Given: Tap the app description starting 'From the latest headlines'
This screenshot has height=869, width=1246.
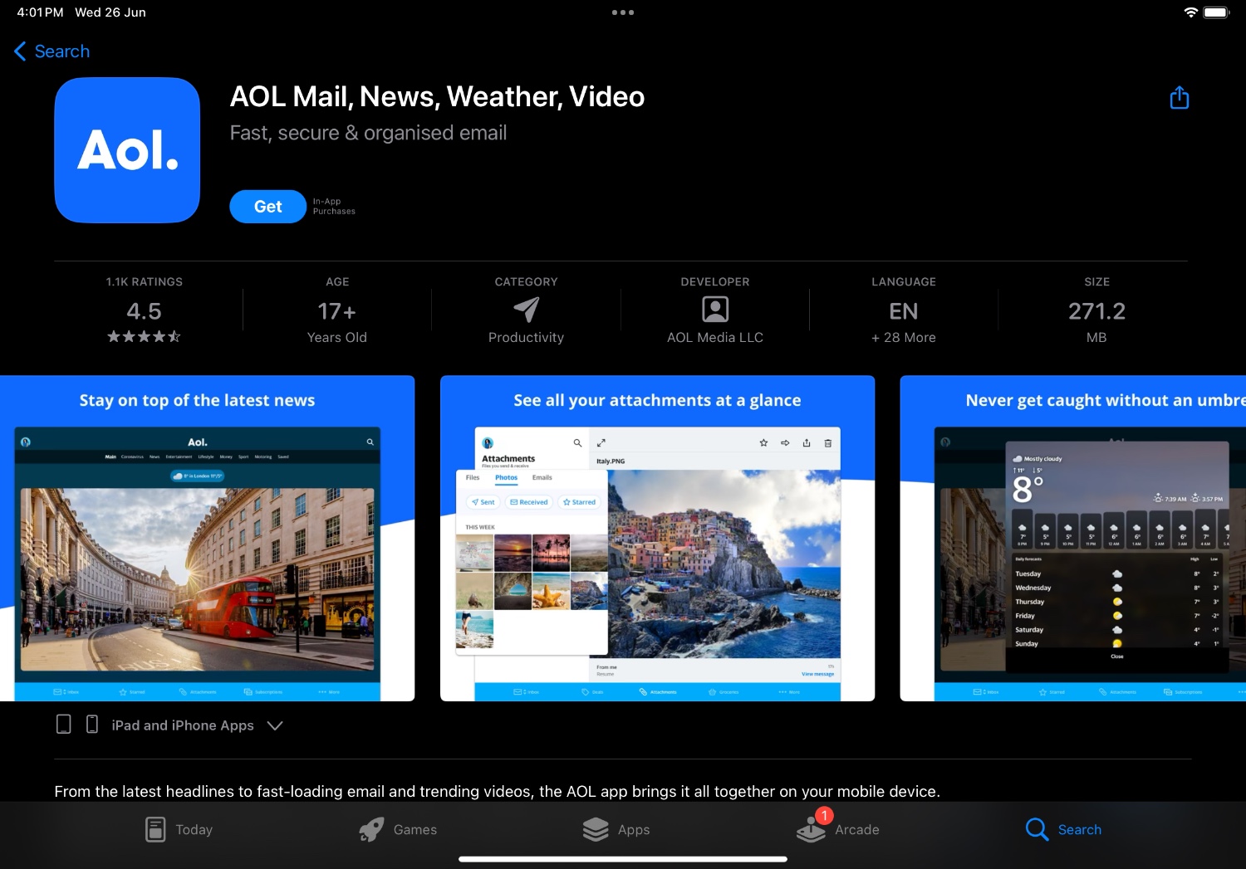Looking at the screenshot, I should tap(497, 791).
